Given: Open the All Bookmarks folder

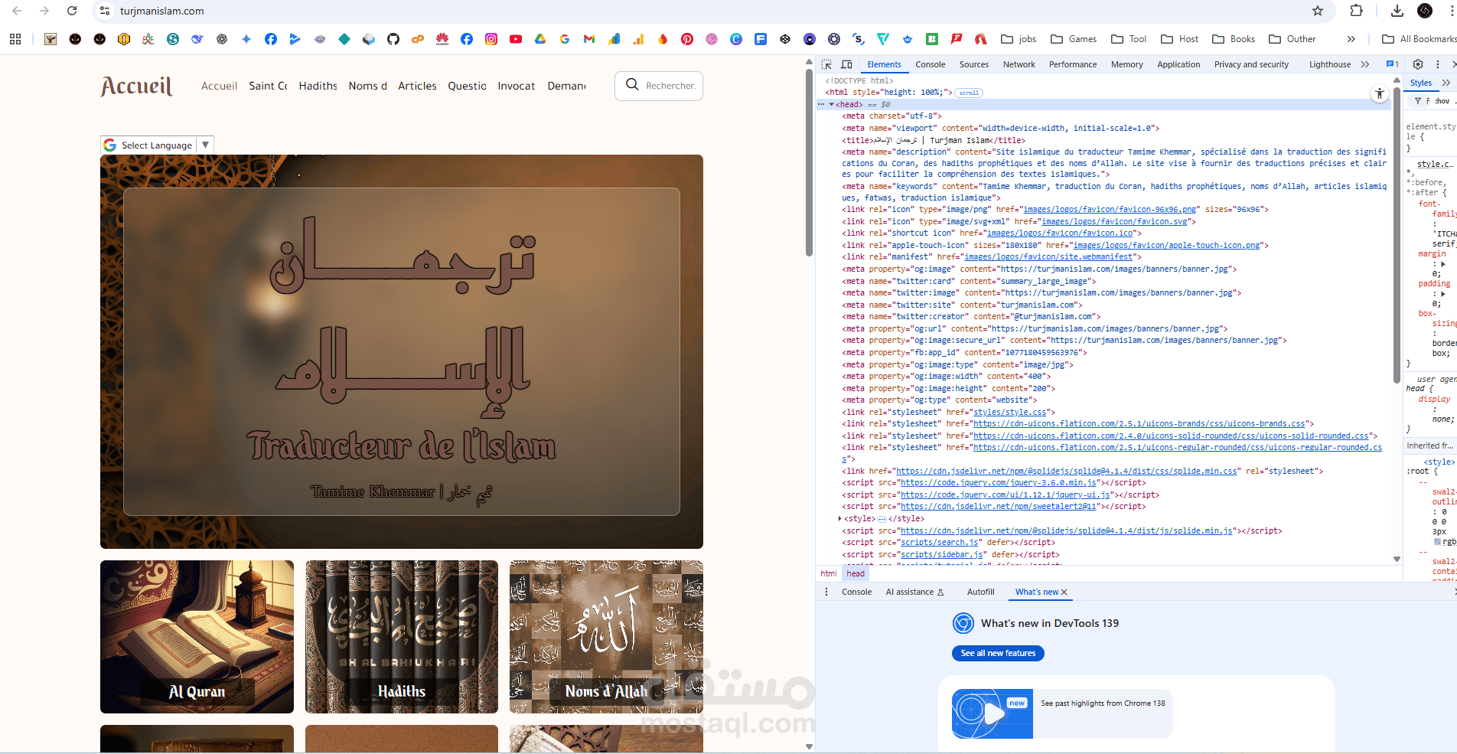Looking at the screenshot, I should [1419, 39].
